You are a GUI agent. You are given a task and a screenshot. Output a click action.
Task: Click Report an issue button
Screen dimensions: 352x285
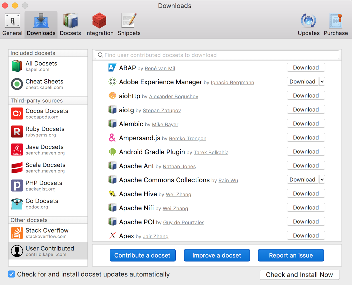[291, 255]
